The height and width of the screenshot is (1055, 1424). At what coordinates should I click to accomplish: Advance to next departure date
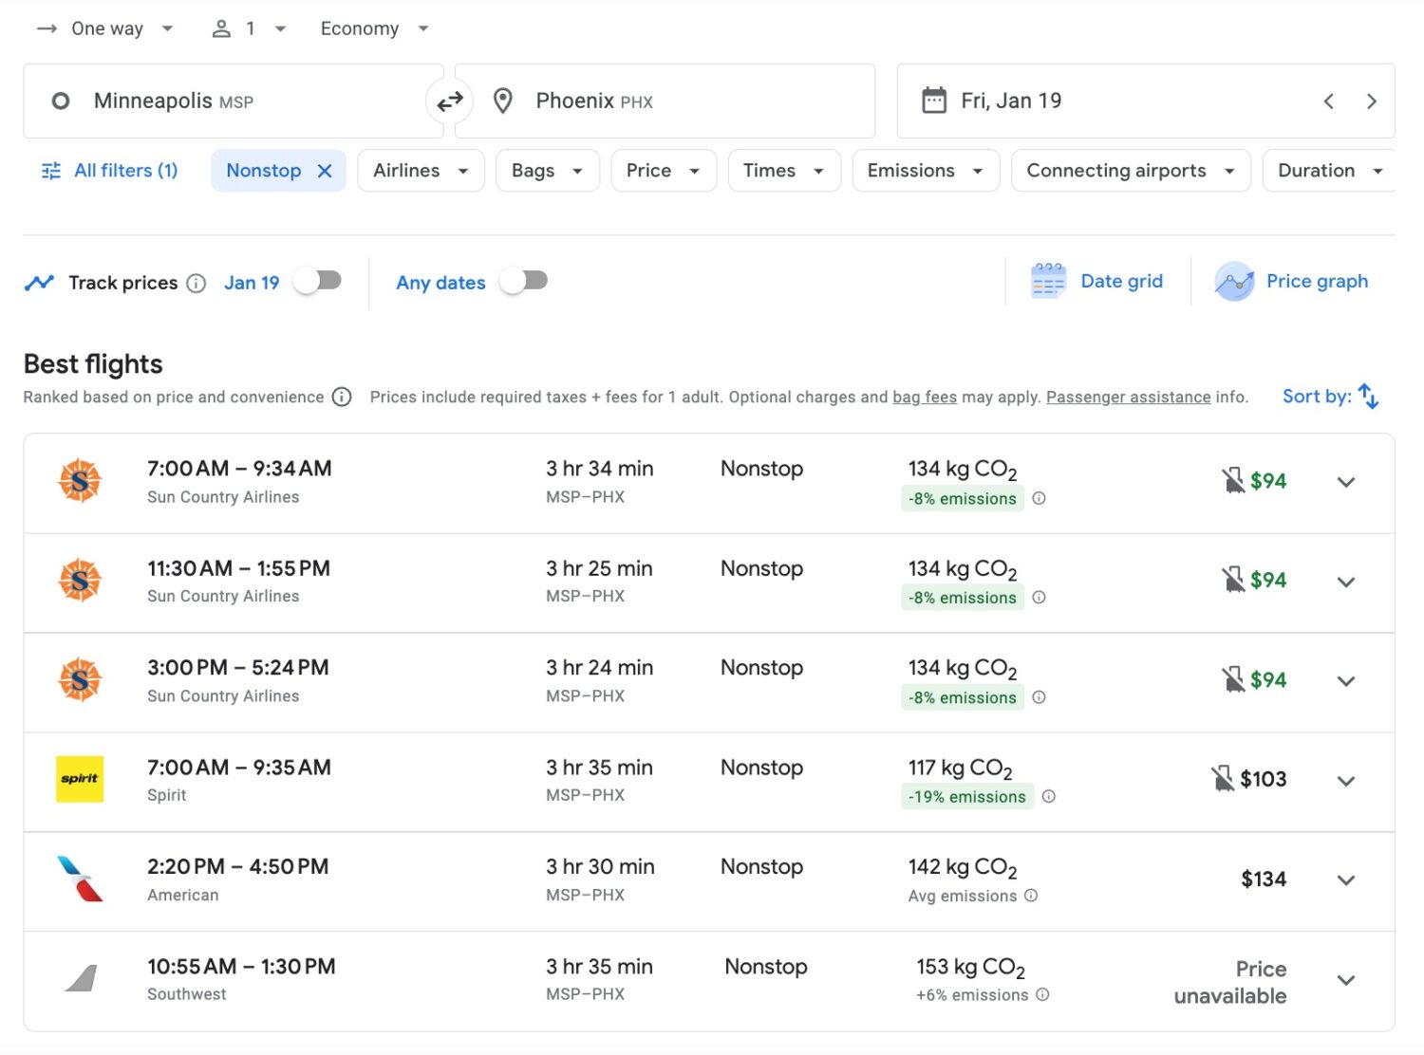[x=1371, y=102]
